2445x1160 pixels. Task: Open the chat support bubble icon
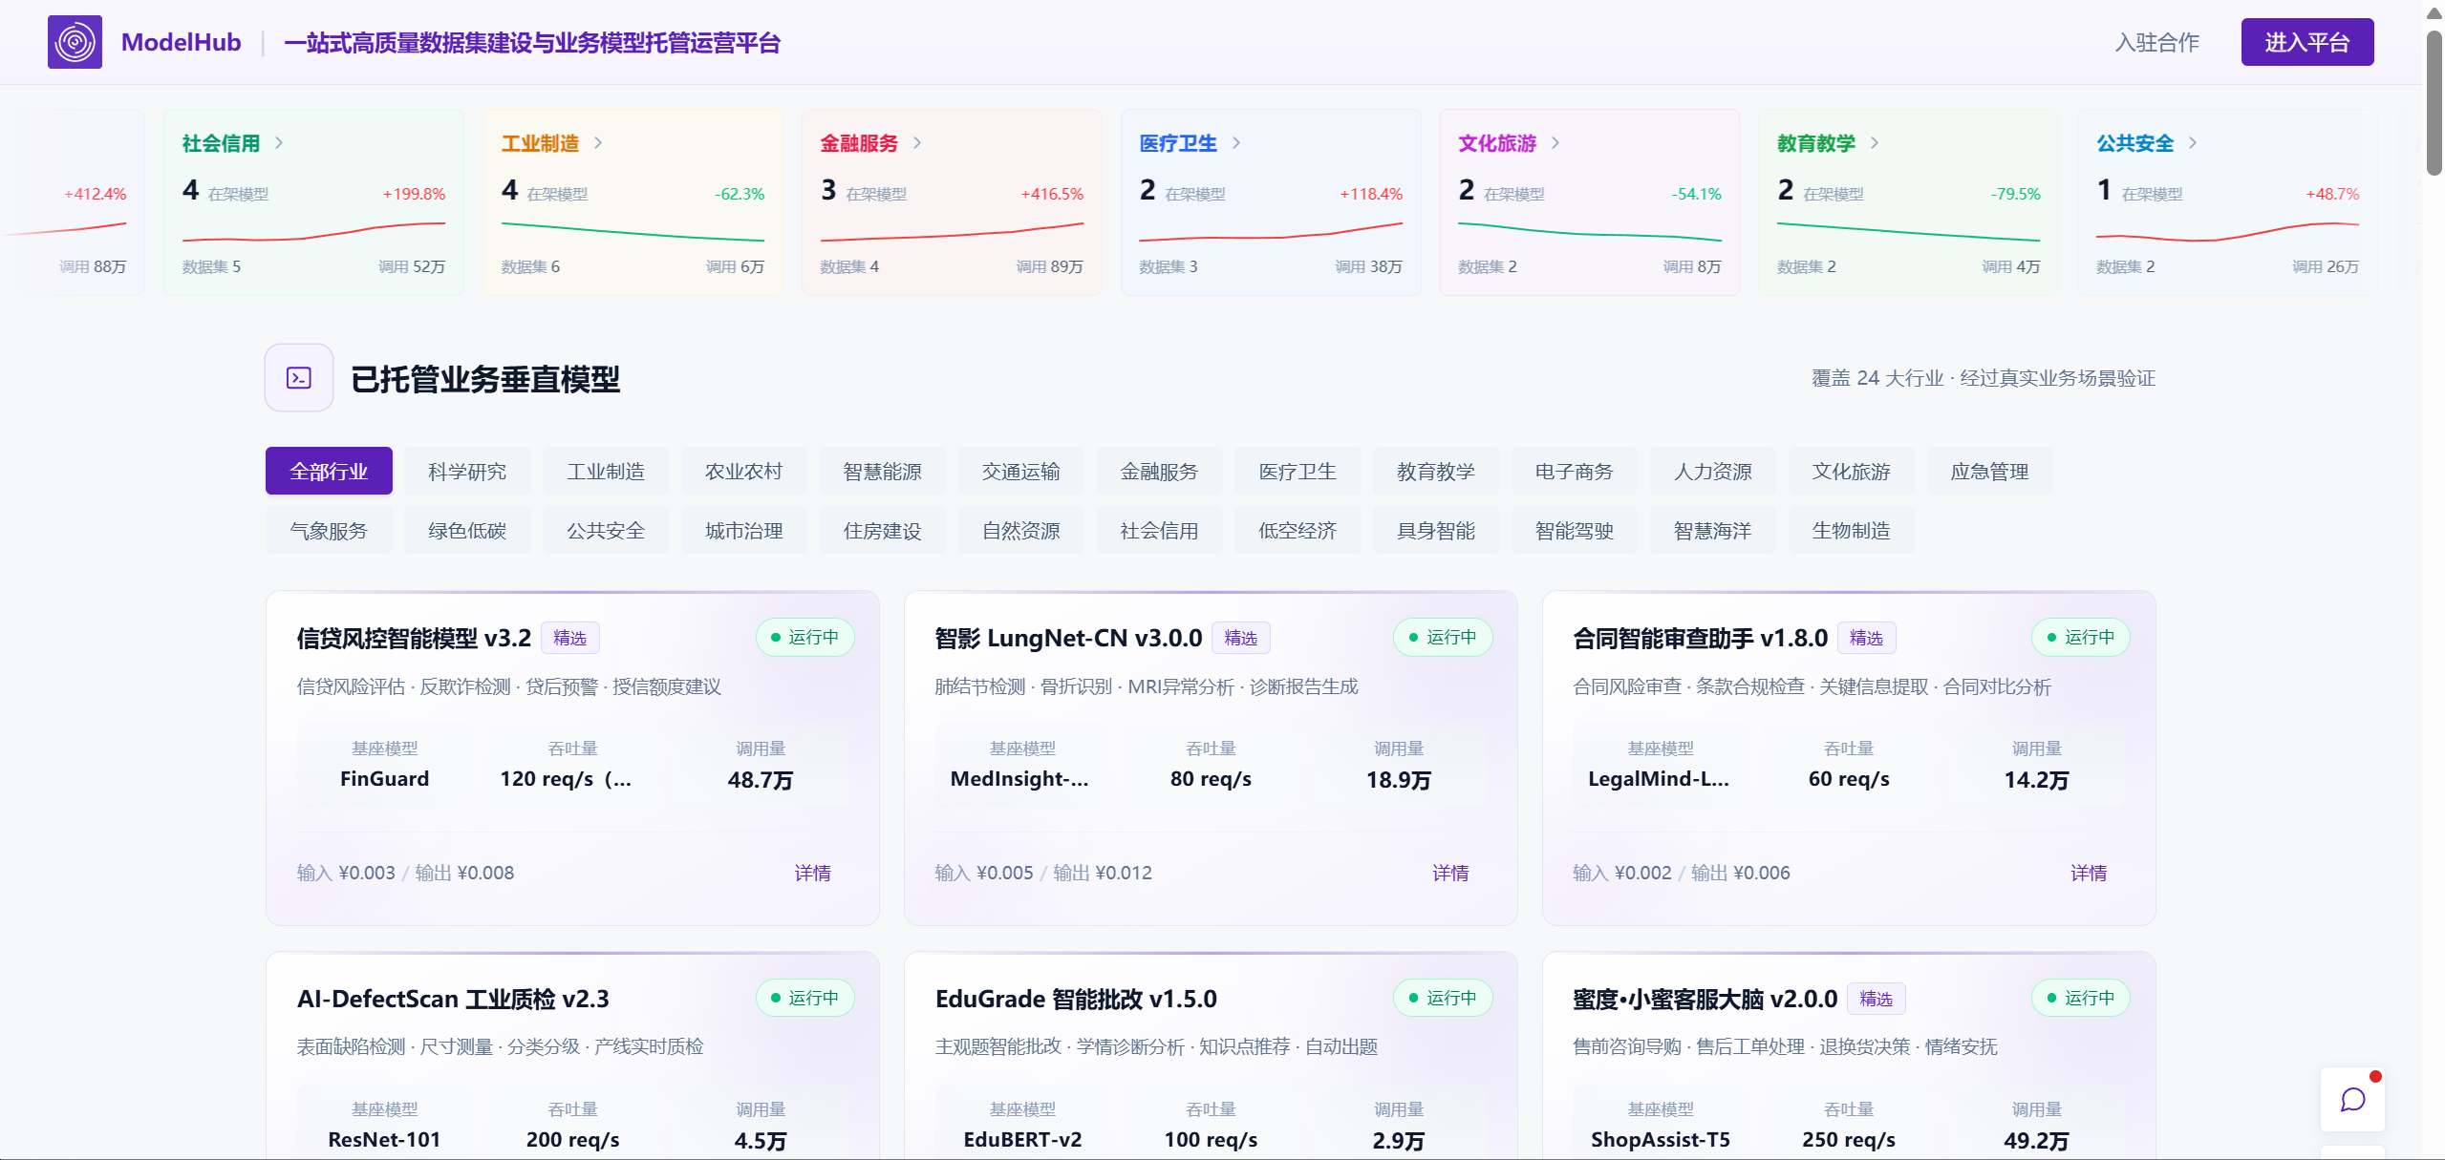(x=2352, y=1099)
